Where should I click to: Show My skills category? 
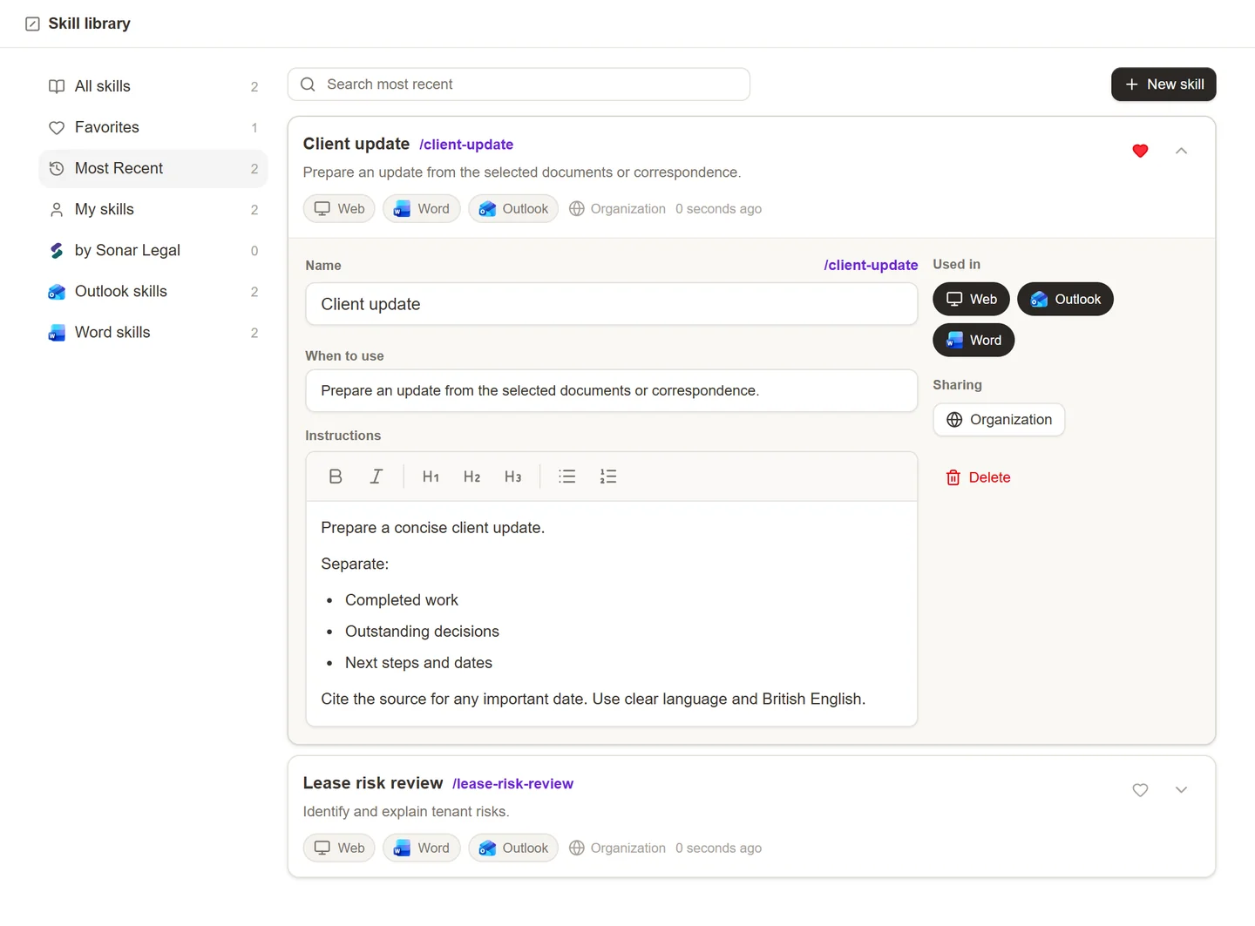tap(153, 209)
